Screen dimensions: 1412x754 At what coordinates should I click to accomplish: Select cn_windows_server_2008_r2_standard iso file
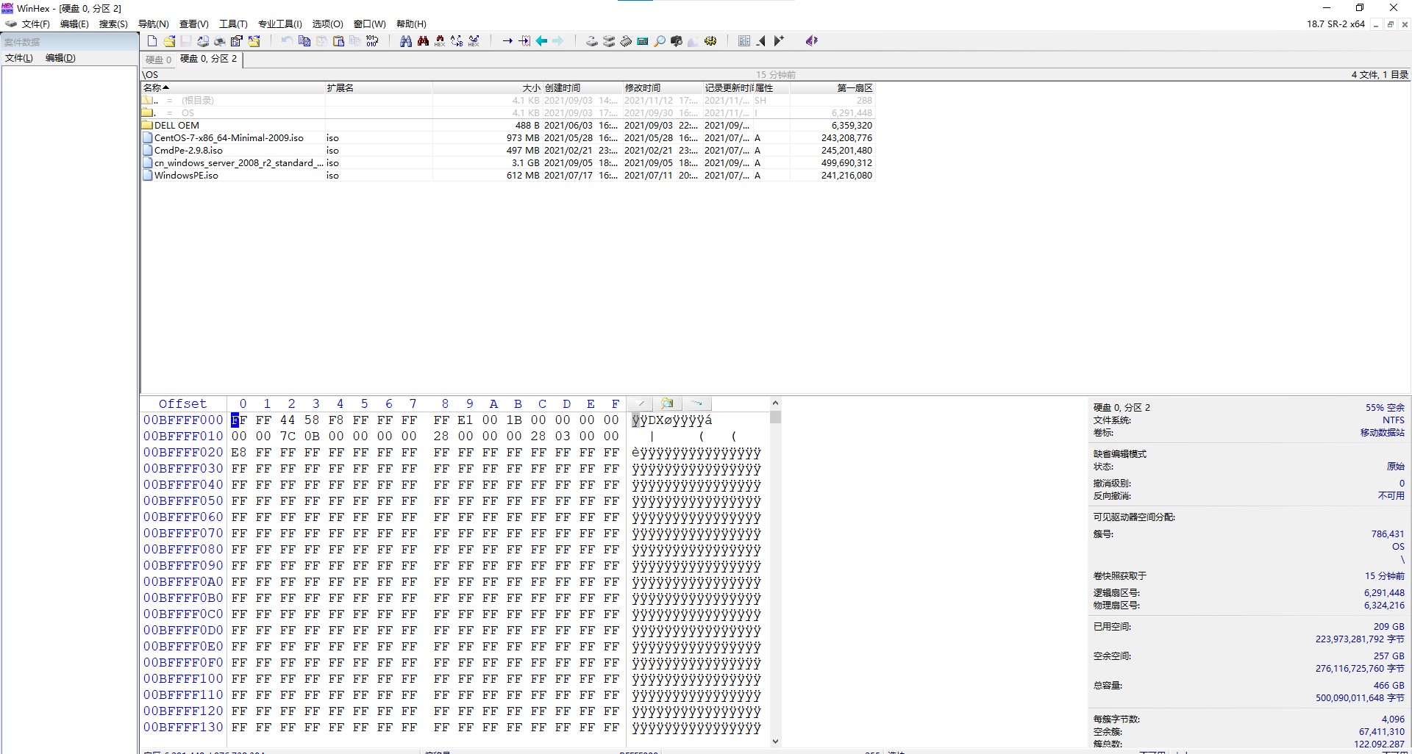pos(507,163)
